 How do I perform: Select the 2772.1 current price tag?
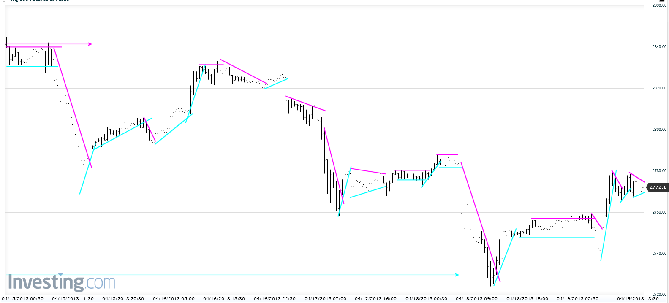click(658, 187)
